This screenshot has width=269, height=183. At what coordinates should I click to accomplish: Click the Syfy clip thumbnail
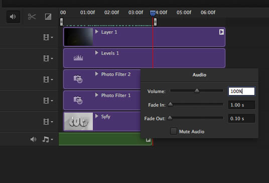[x=78, y=121]
